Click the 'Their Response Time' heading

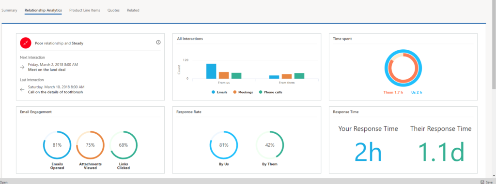(x=441, y=129)
